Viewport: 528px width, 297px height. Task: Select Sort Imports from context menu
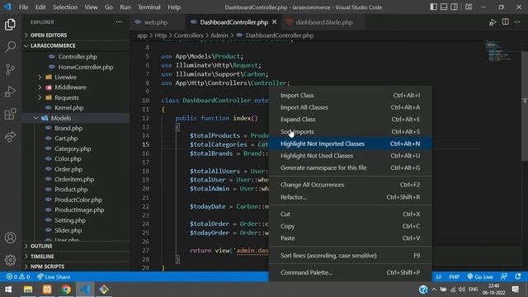click(350, 132)
